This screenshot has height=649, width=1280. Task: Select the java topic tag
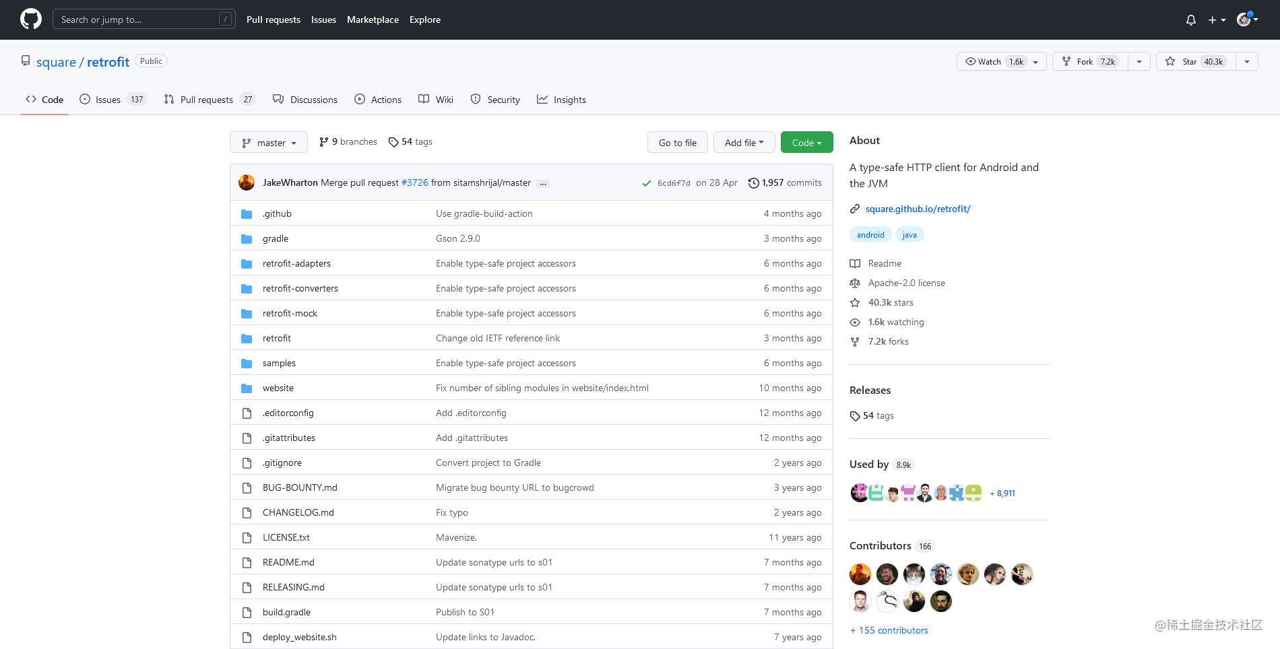(x=909, y=234)
